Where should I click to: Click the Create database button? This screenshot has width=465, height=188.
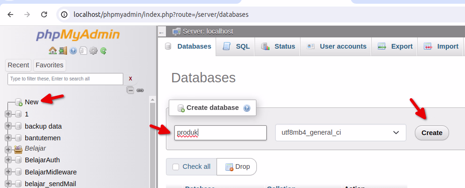[x=432, y=133]
